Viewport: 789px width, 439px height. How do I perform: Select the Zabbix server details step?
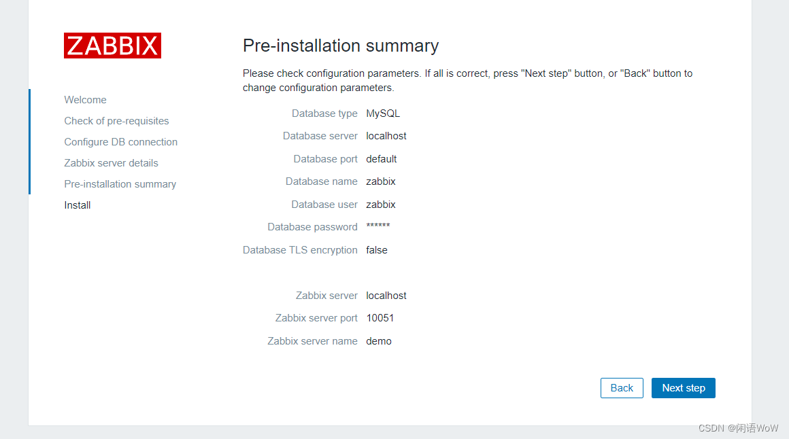pos(111,163)
